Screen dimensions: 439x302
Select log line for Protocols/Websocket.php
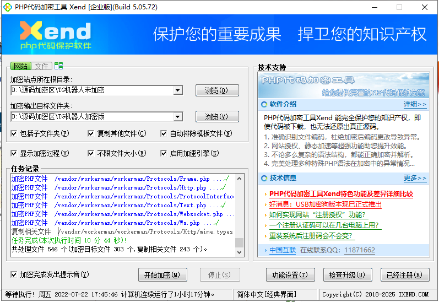tap(123, 214)
